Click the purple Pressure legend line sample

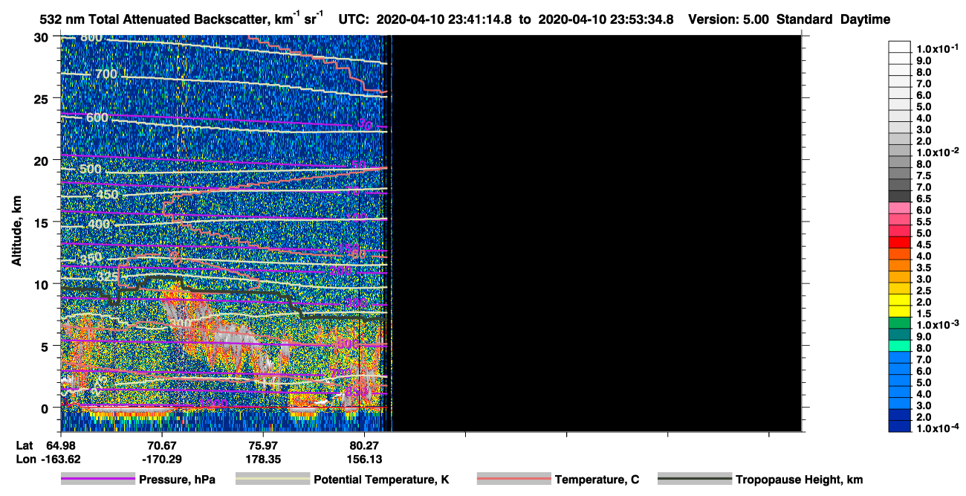coord(98,480)
